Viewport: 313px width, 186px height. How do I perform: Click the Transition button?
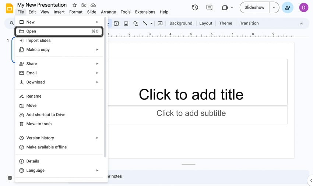(249, 23)
